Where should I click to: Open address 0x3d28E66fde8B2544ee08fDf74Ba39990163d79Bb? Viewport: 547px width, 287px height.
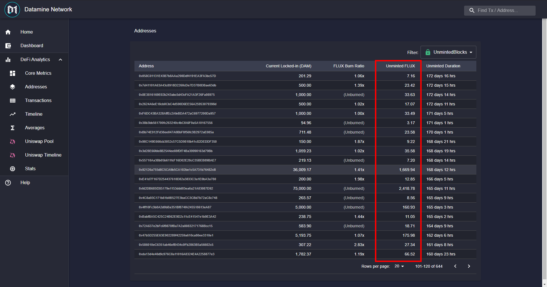175,151
